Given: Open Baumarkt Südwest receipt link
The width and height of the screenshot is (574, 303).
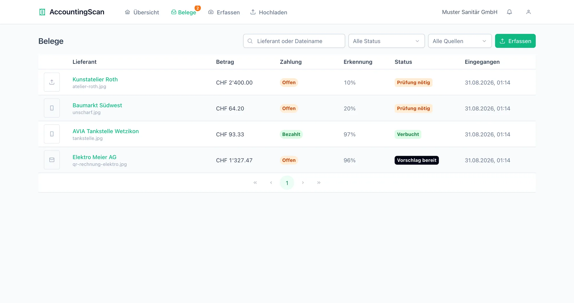Looking at the screenshot, I should (x=97, y=105).
